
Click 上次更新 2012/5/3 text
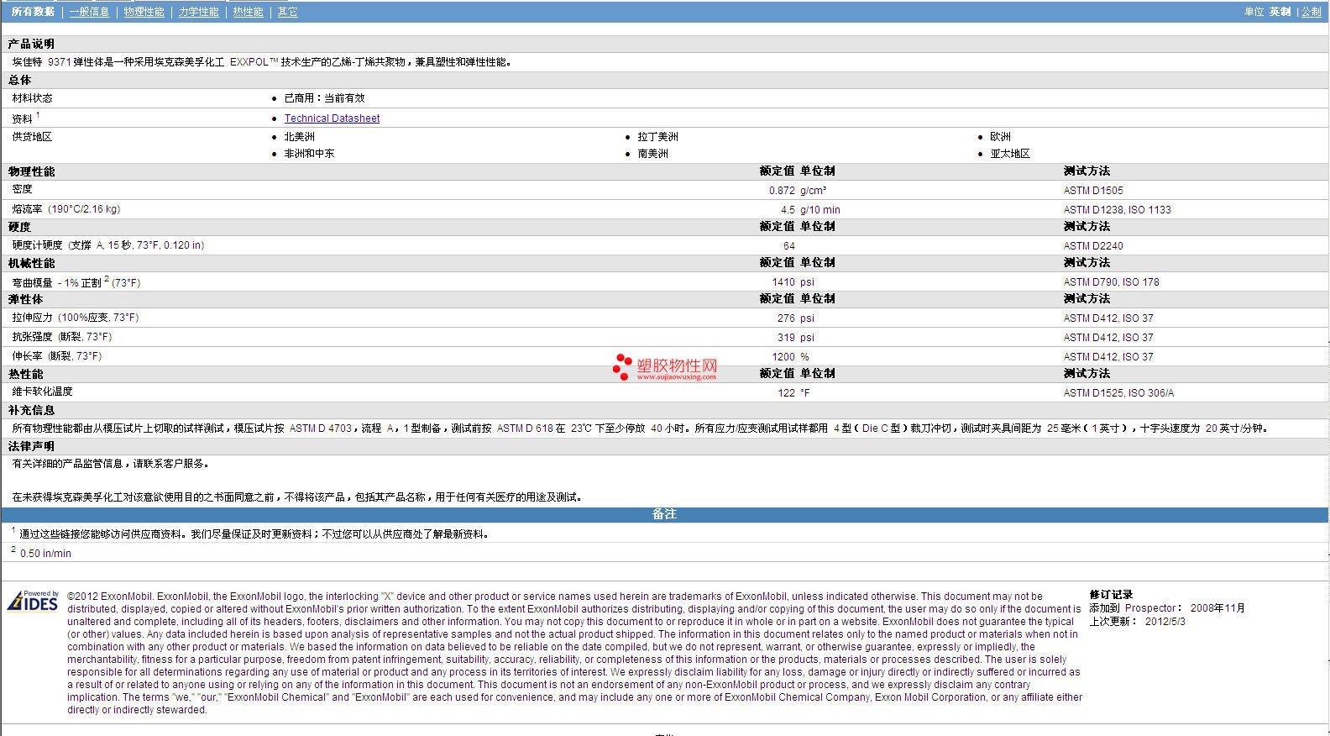click(1137, 622)
